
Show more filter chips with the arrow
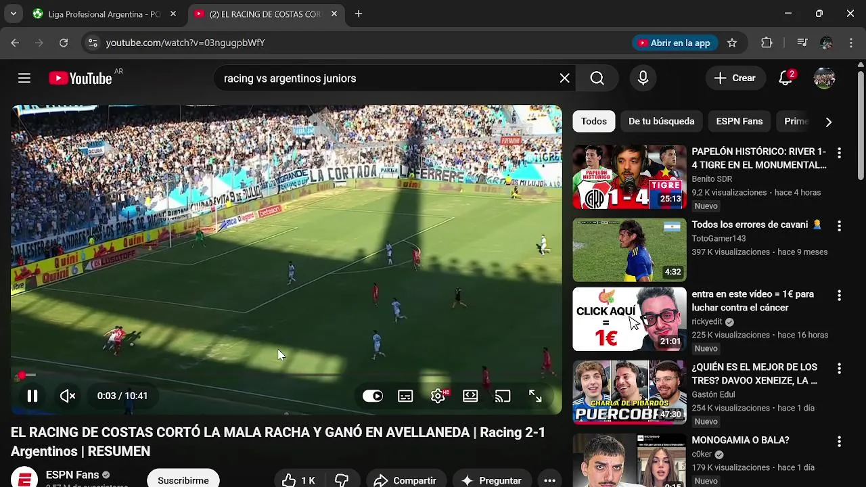point(828,122)
